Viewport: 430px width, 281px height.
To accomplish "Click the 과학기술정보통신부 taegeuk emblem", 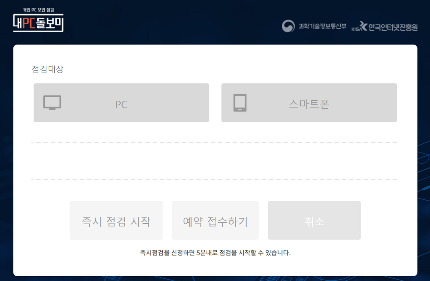I will click(x=288, y=26).
